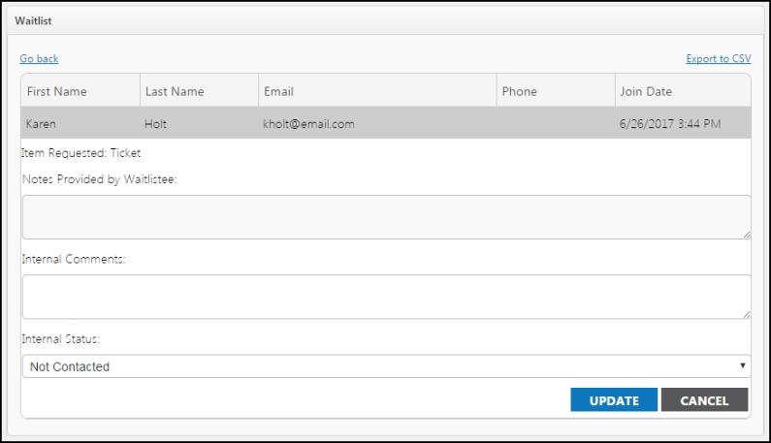
Task: Click the 6/26/2017 3:44 PM join date cell
Action: point(670,124)
